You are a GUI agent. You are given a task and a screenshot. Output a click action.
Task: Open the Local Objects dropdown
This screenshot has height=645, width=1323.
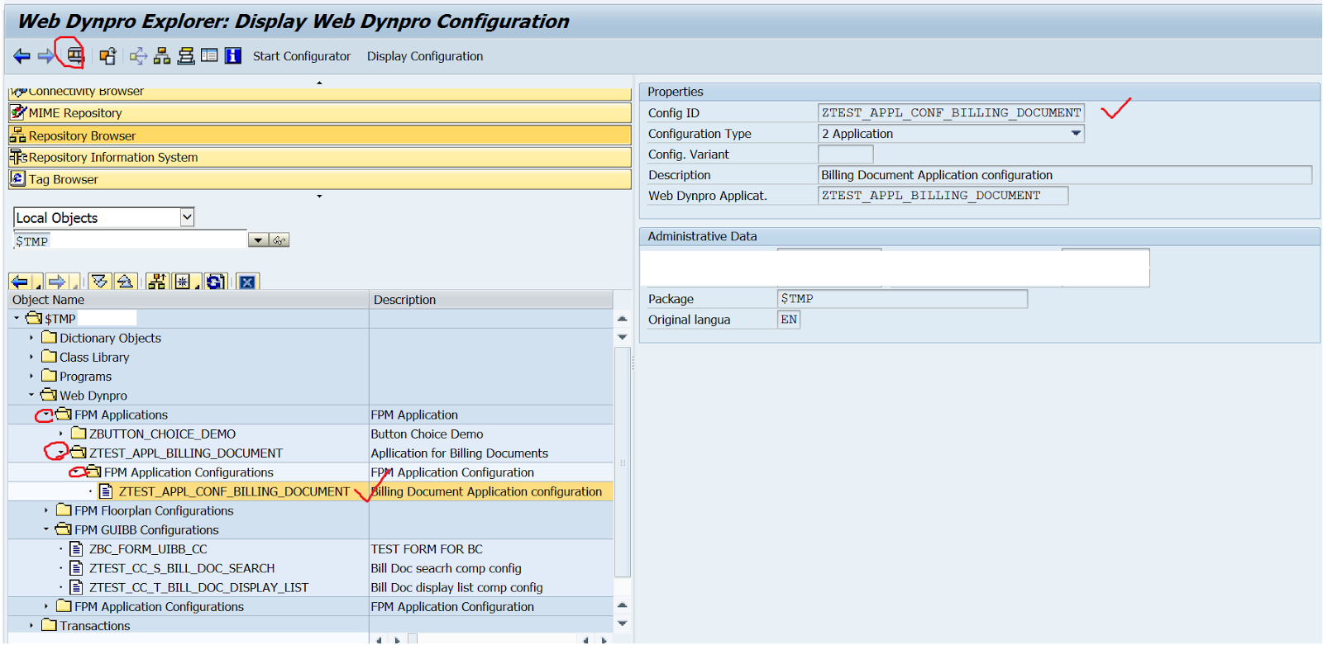[x=187, y=217]
